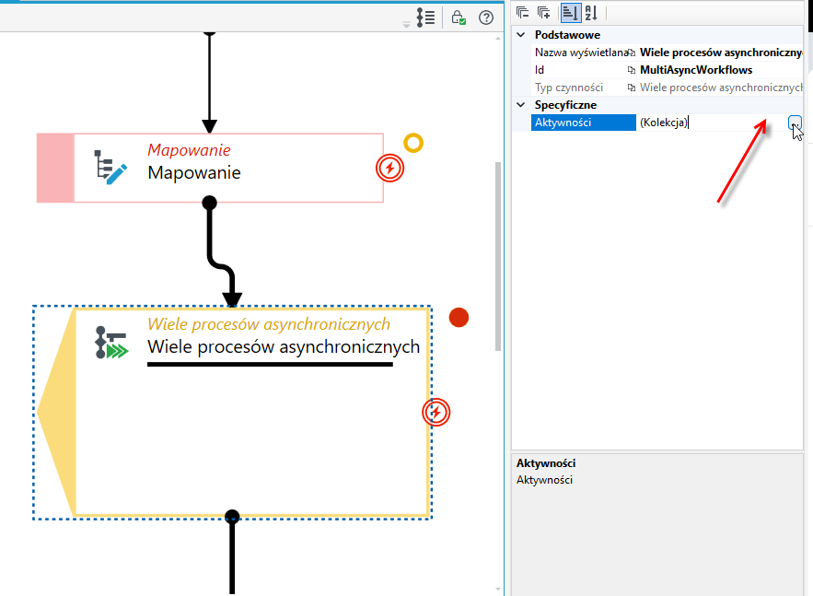
Task: Click the Nazwa wyświetlana value field
Action: [x=720, y=53]
